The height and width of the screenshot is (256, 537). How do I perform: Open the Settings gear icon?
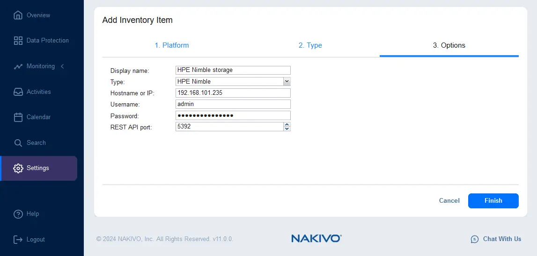click(18, 168)
